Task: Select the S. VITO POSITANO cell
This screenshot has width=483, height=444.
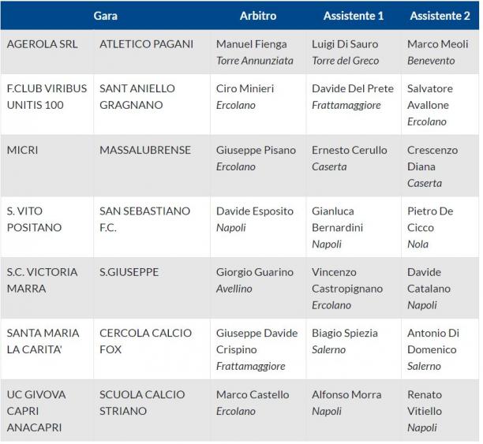Action: (x=47, y=226)
